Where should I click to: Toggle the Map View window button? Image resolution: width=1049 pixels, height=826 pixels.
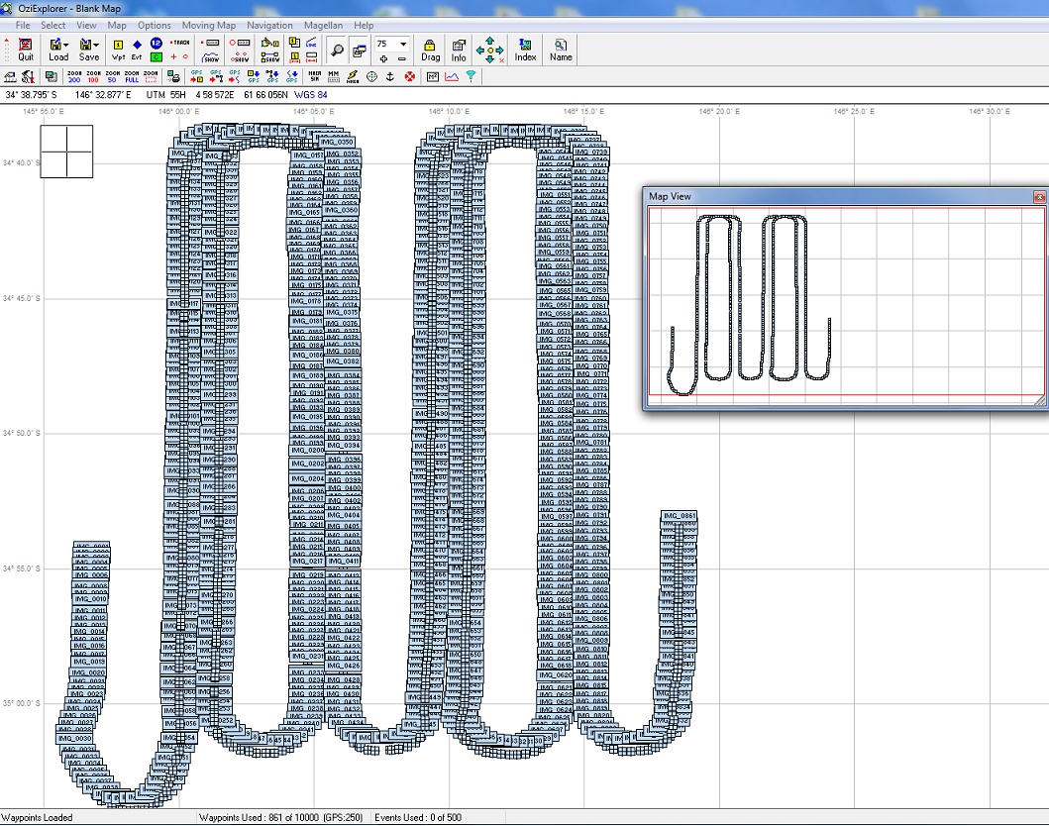tap(359, 50)
